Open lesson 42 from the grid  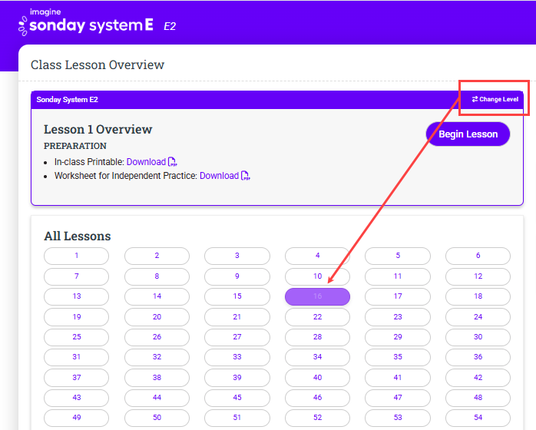tap(478, 378)
